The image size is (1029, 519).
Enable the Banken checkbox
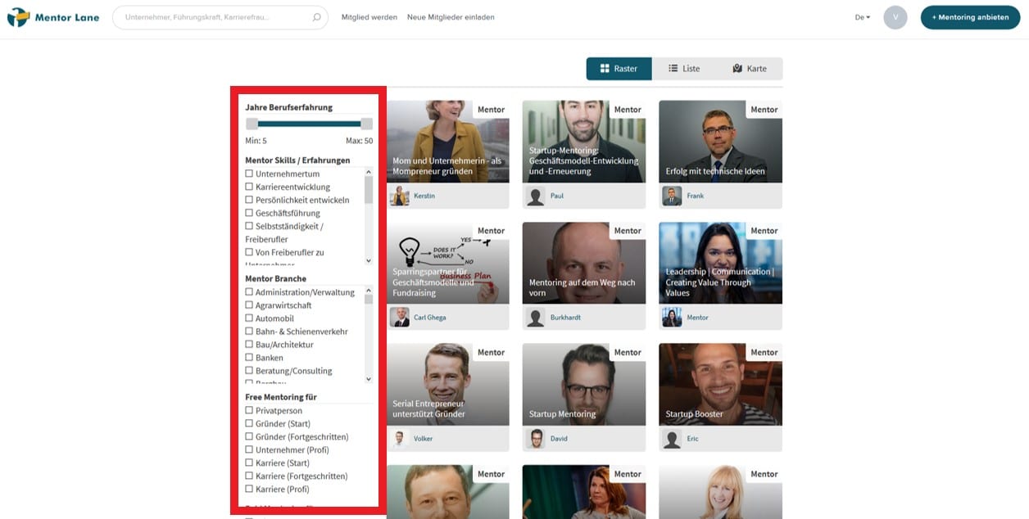point(249,358)
